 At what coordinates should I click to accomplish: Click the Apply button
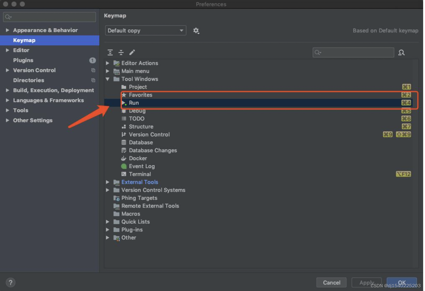point(367,283)
